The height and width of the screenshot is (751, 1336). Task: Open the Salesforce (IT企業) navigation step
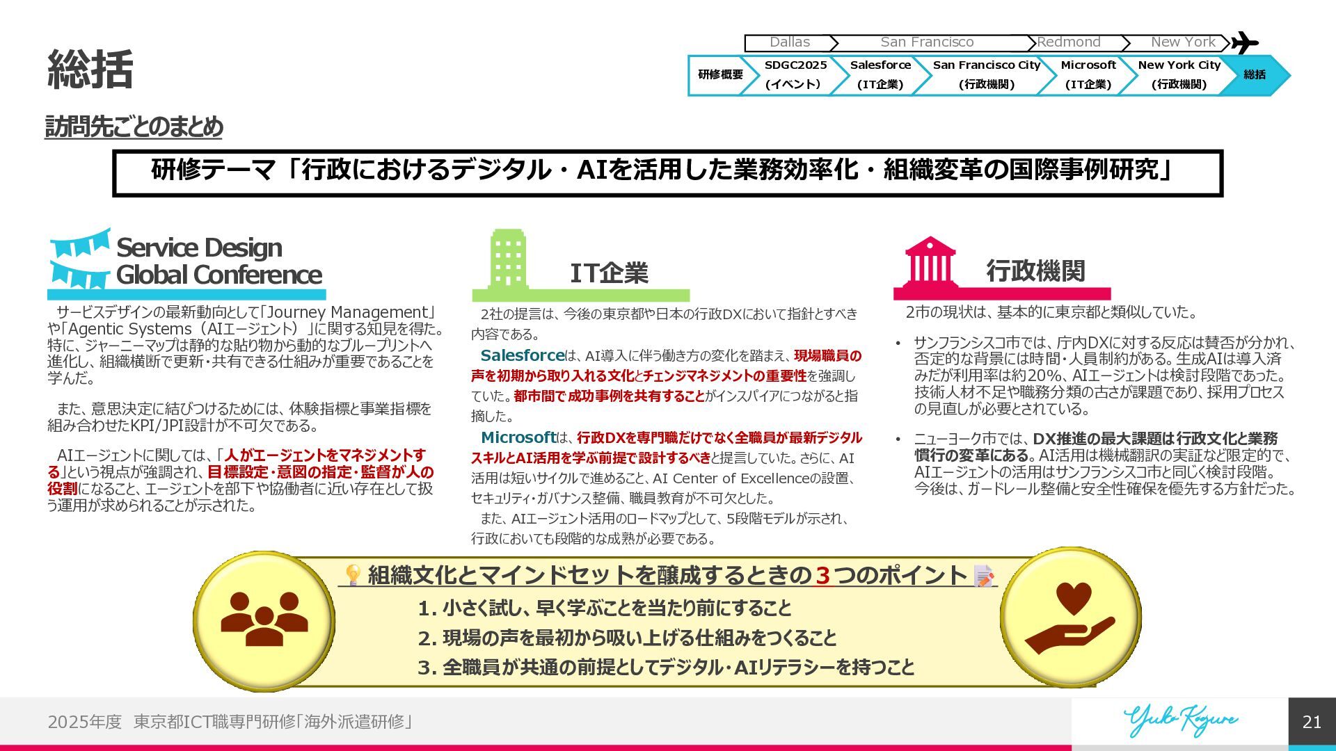(880, 74)
